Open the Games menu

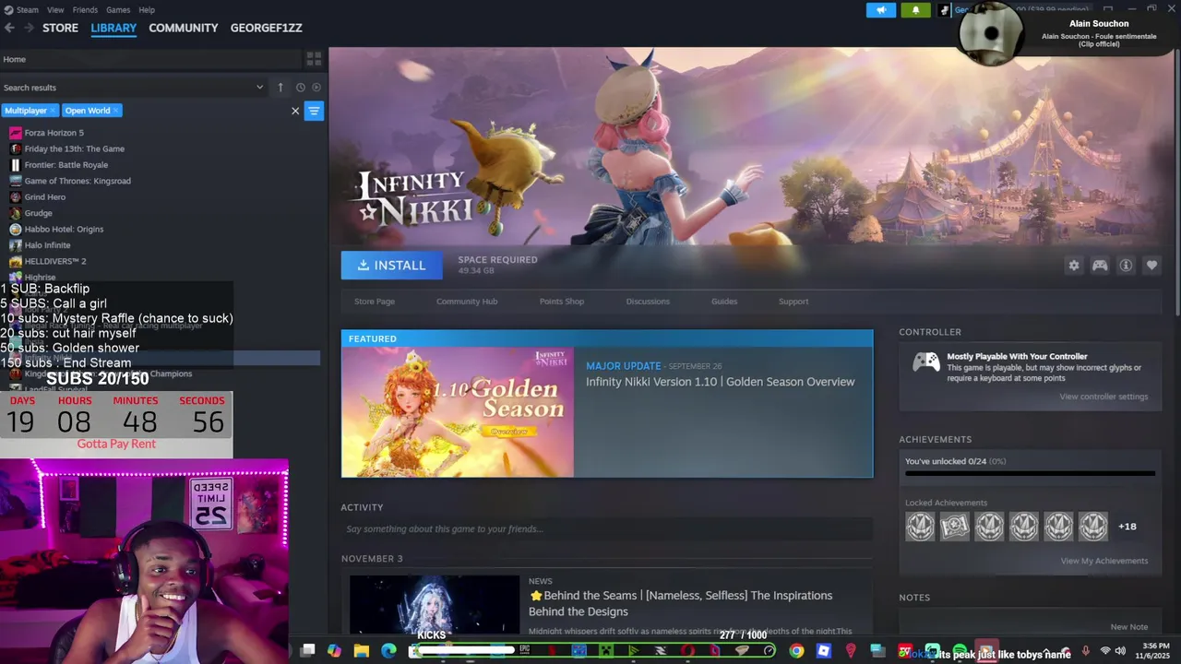pyautogui.click(x=118, y=10)
